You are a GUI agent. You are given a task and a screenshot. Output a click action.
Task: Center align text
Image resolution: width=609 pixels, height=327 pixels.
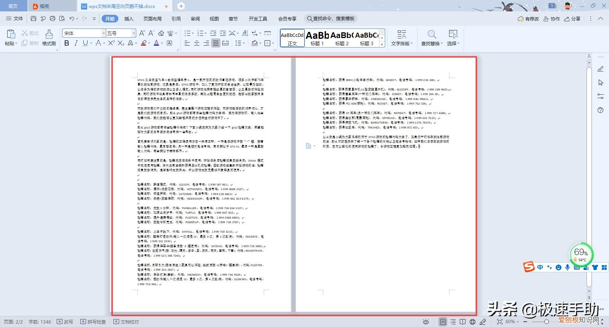(197, 43)
